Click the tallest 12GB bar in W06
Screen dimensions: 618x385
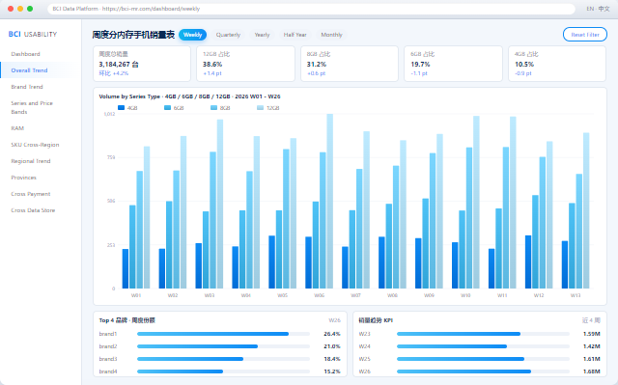pos(330,201)
